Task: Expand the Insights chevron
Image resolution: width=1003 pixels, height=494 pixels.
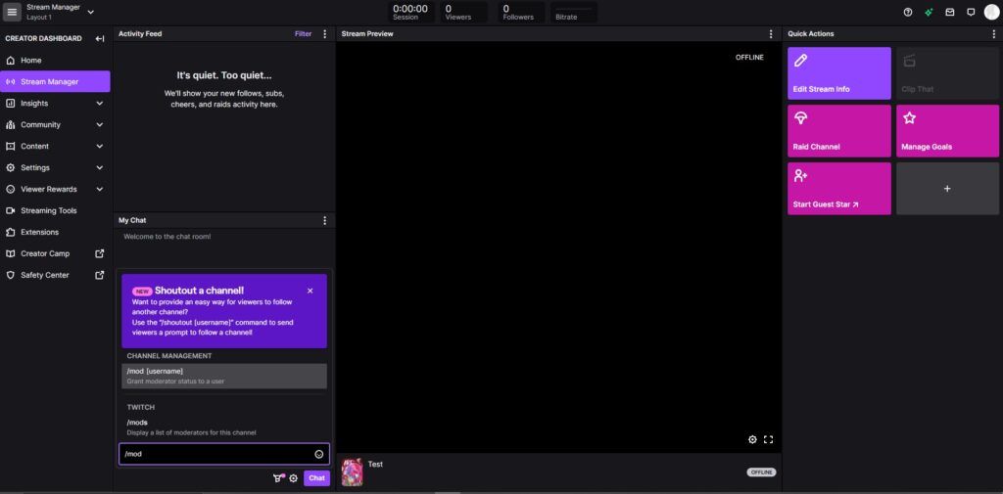Action: point(99,104)
